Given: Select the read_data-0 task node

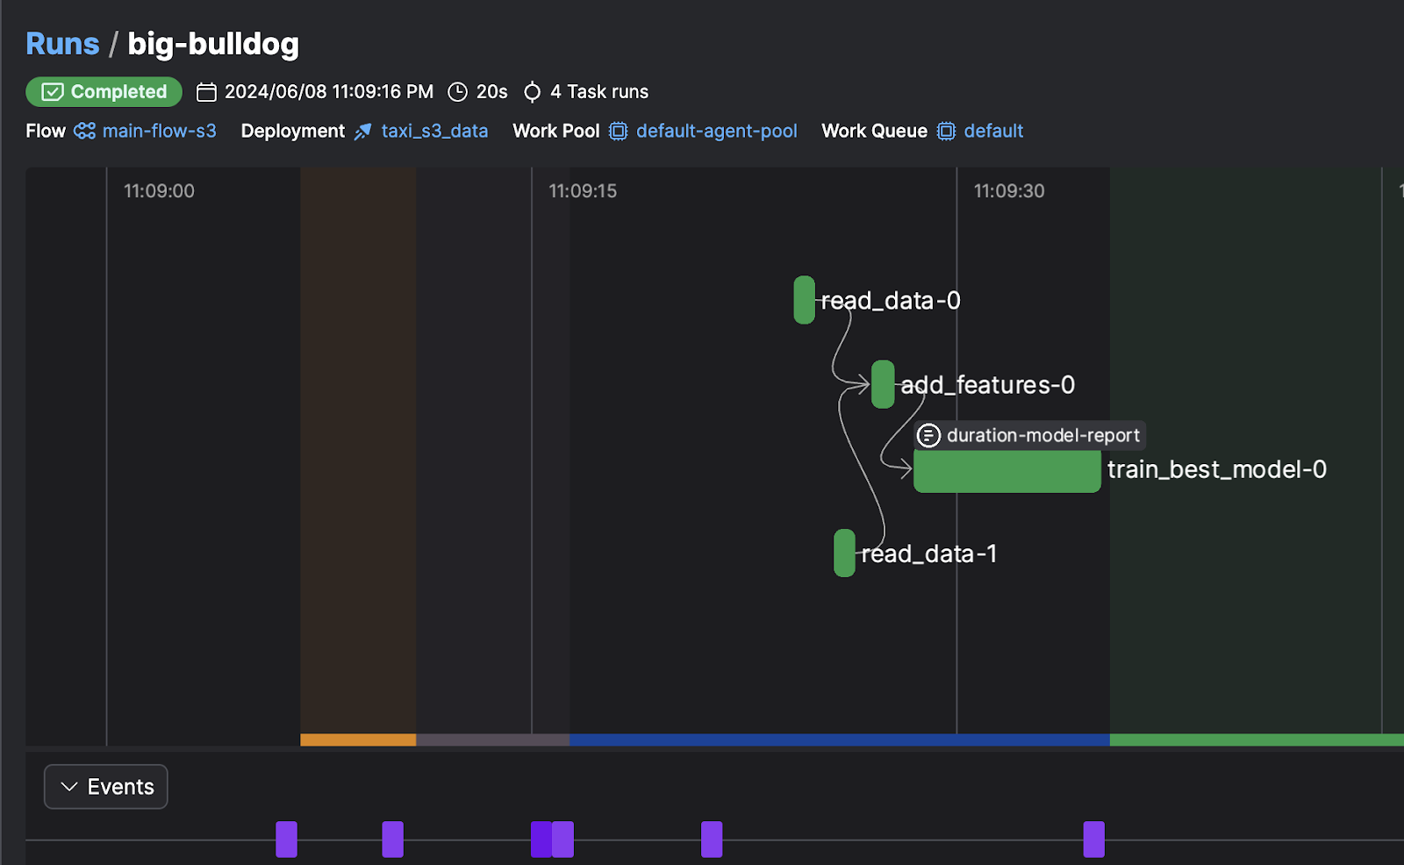Looking at the screenshot, I should point(804,300).
